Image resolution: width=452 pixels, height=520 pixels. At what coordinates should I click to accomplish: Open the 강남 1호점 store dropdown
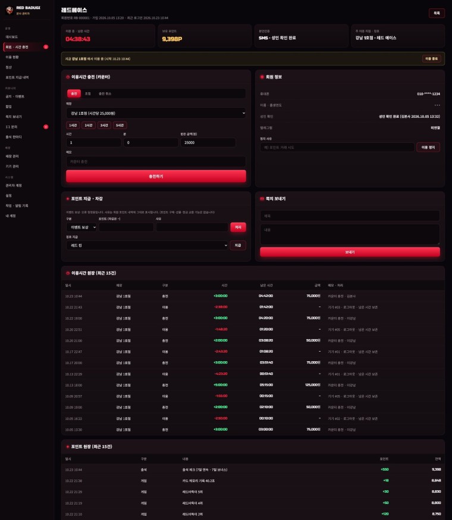pyautogui.click(x=156, y=113)
